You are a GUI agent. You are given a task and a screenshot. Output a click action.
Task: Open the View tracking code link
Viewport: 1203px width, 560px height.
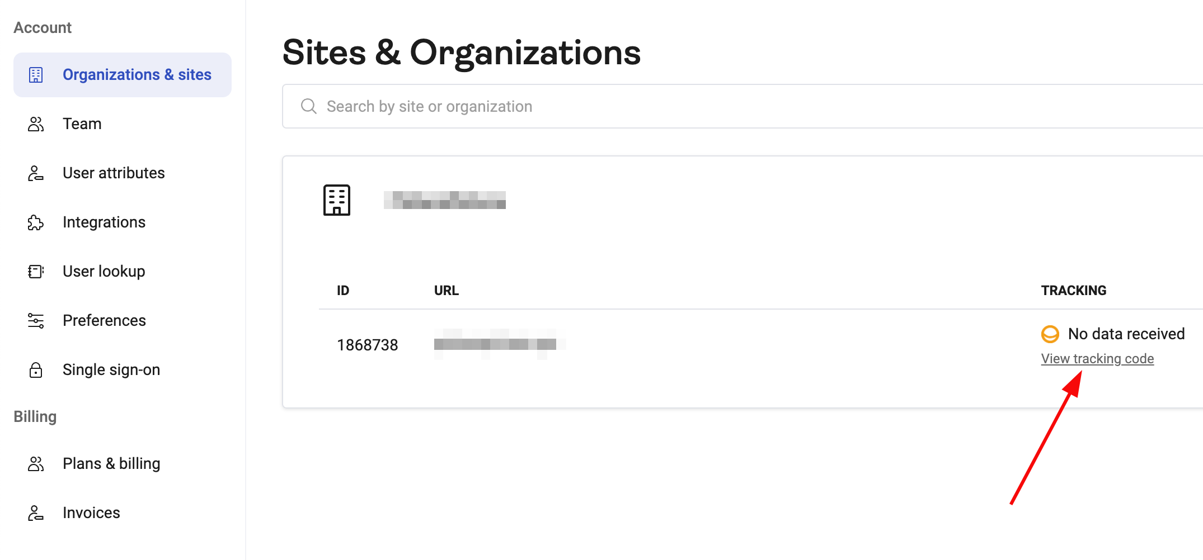1097,358
